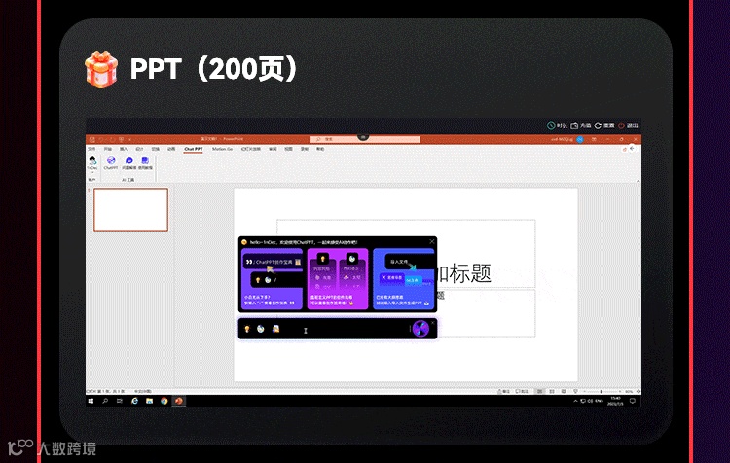
Task: Open the ChatPPT tool in the ribbon
Action: (x=111, y=162)
